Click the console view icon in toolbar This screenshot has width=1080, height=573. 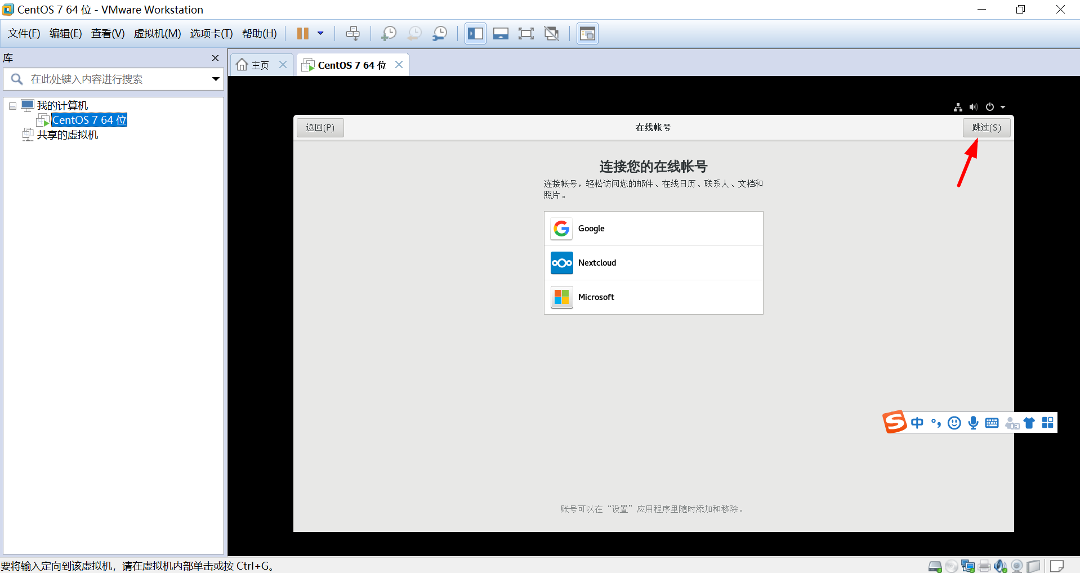pyautogui.click(x=587, y=33)
